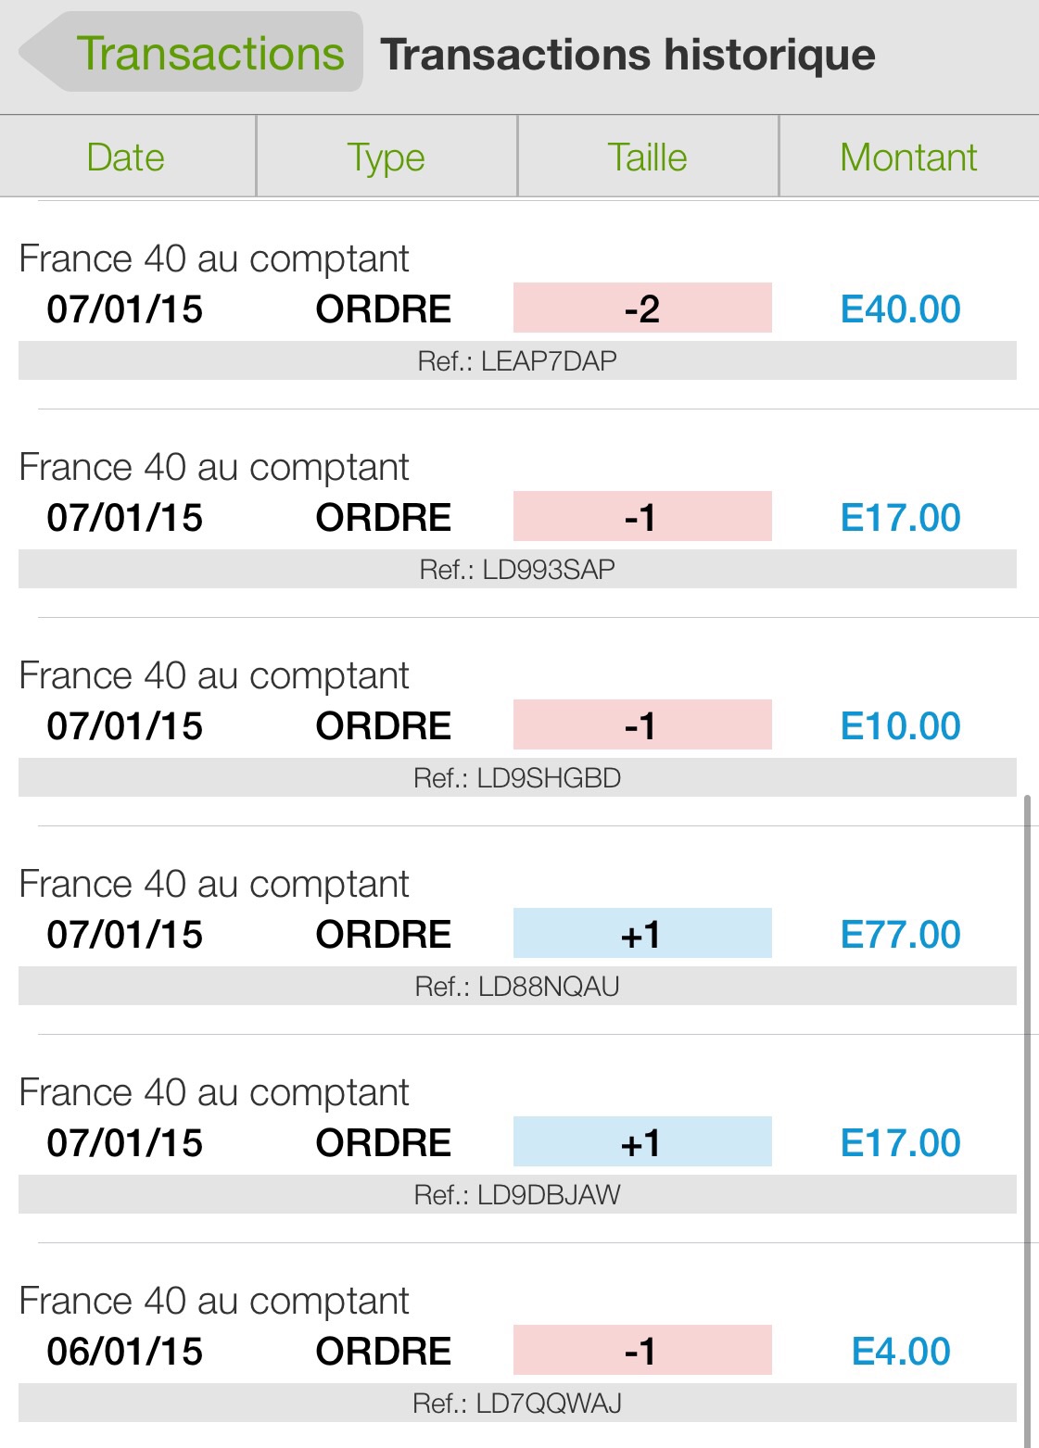Open transaction with Ref. LD9SHGBD
This screenshot has width=1039, height=1448.
point(517,778)
